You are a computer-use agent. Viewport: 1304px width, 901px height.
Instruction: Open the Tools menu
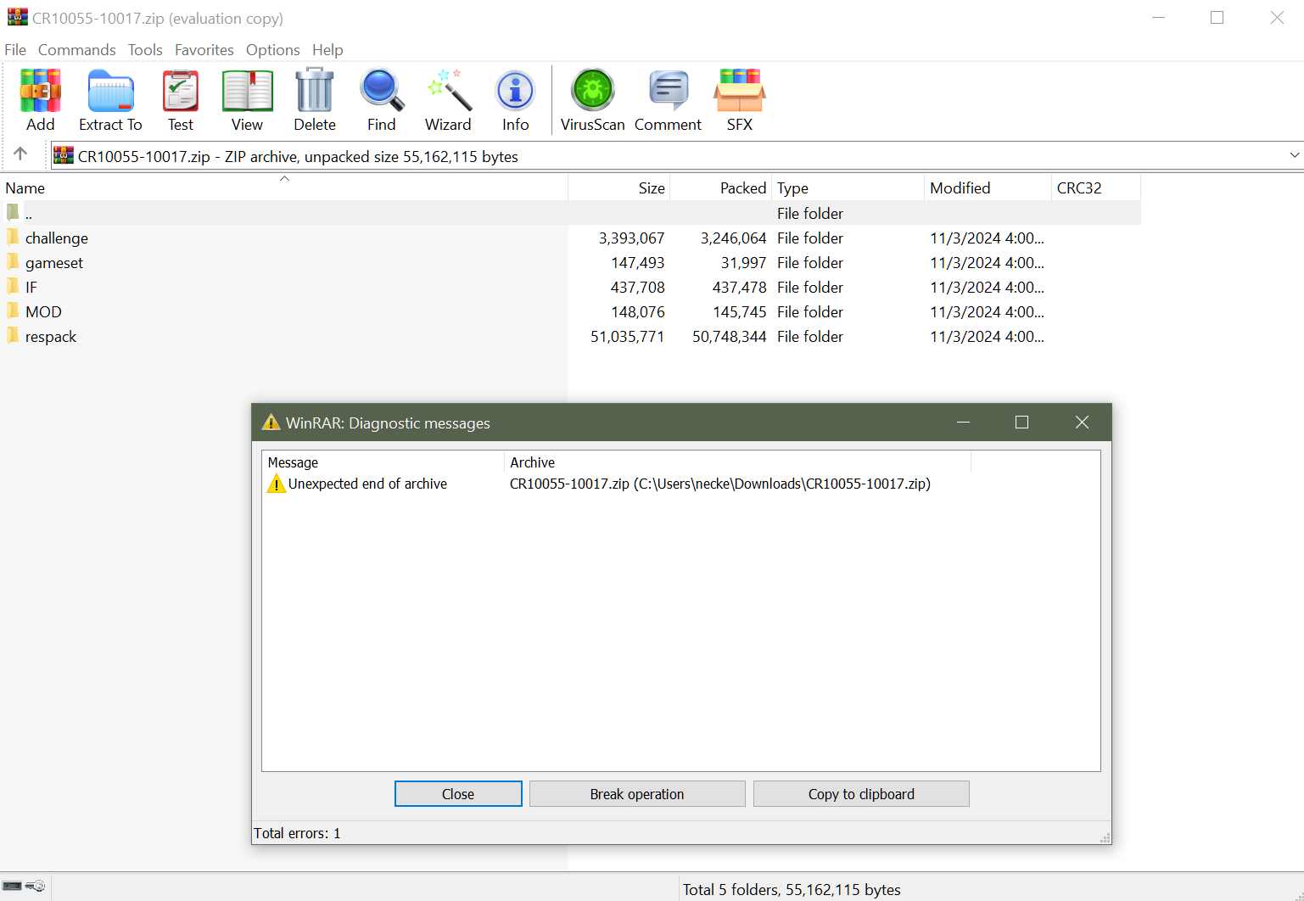pyautogui.click(x=145, y=50)
